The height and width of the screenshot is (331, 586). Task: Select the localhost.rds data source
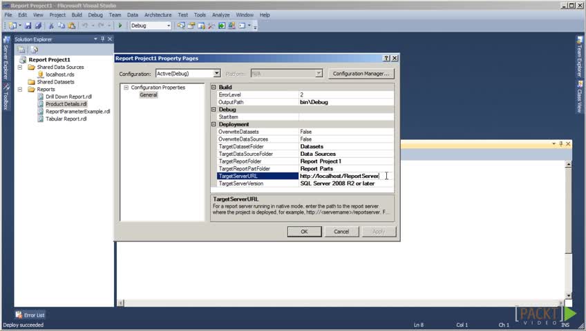pyautogui.click(x=60, y=74)
